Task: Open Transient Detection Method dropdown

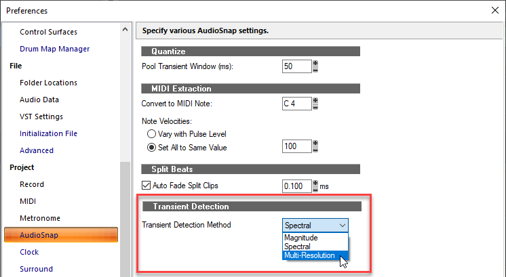Action: (315, 225)
